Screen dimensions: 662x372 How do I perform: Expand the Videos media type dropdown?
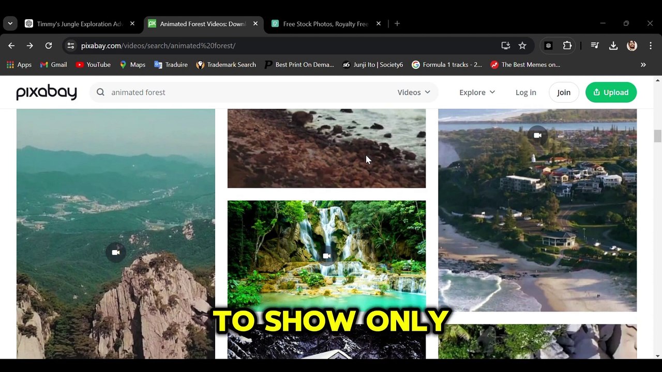click(414, 92)
